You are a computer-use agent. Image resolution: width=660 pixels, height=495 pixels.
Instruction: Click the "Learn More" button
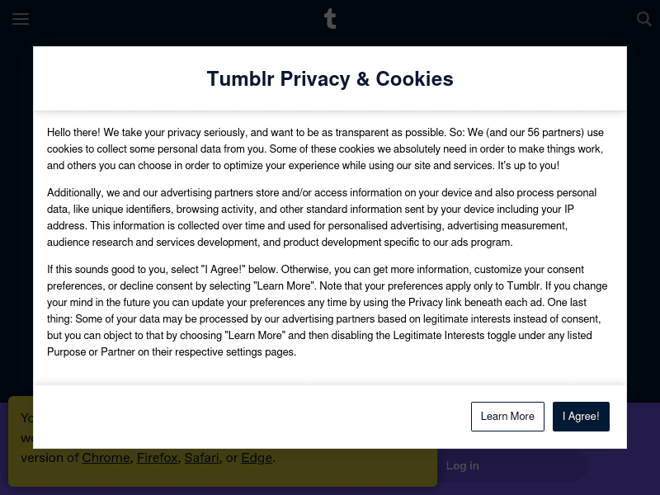[x=507, y=417]
